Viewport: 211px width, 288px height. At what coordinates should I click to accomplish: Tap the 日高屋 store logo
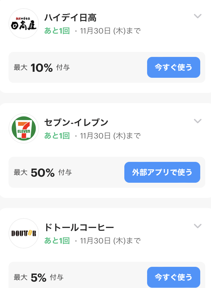tap(24, 23)
